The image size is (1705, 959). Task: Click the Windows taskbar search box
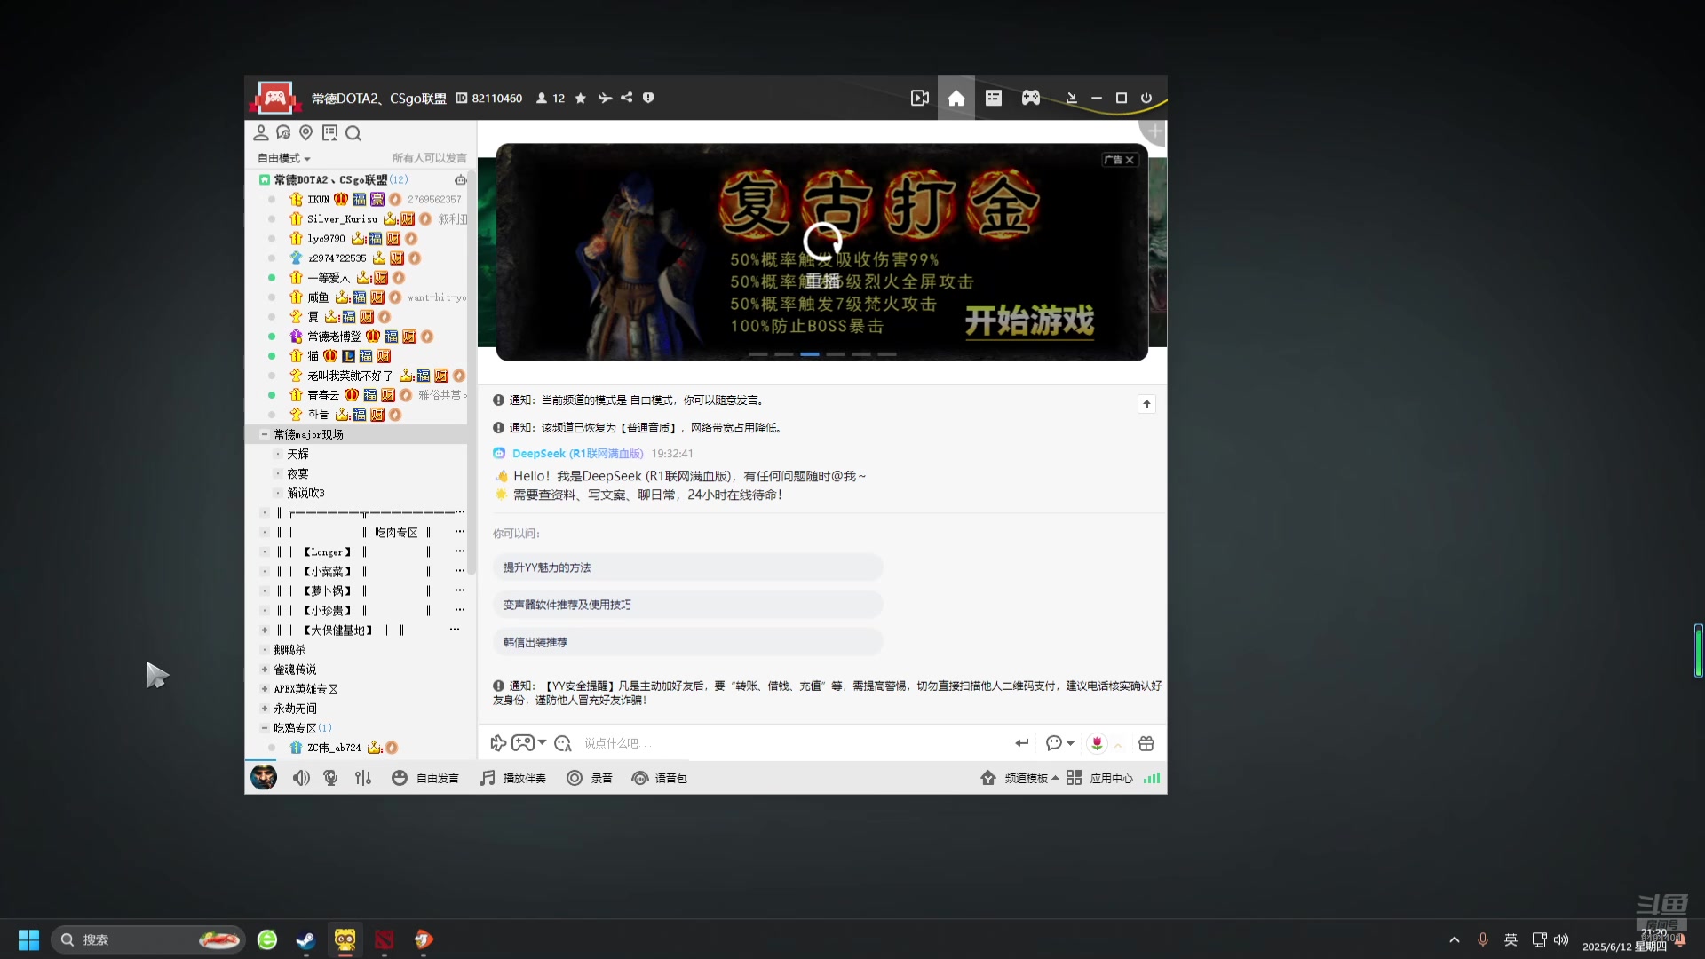coord(147,939)
